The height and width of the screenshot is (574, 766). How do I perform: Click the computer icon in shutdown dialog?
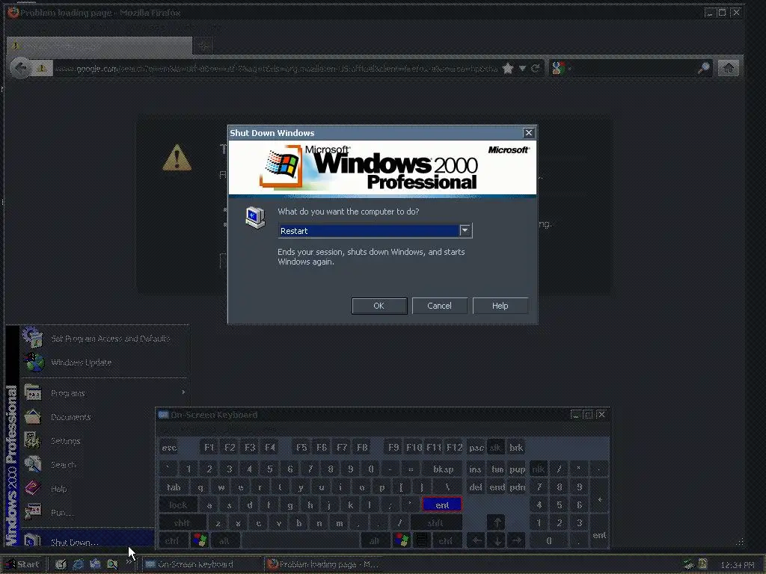pos(255,217)
